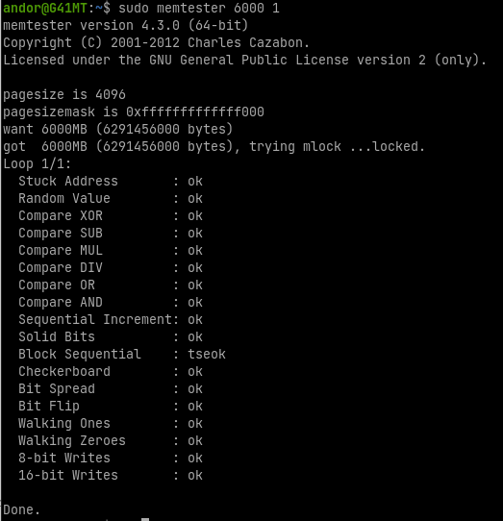The width and height of the screenshot is (503, 521).
Task: Click the pagesizemask hex value
Action: (195, 112)
